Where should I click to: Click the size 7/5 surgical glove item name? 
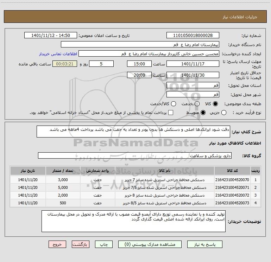click(165, 188)
